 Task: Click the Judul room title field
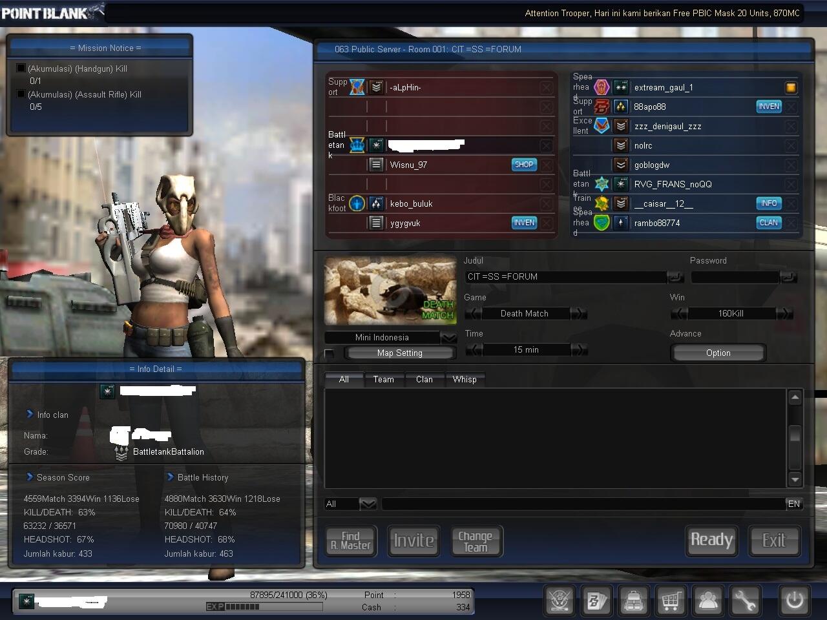click(566, 276)
